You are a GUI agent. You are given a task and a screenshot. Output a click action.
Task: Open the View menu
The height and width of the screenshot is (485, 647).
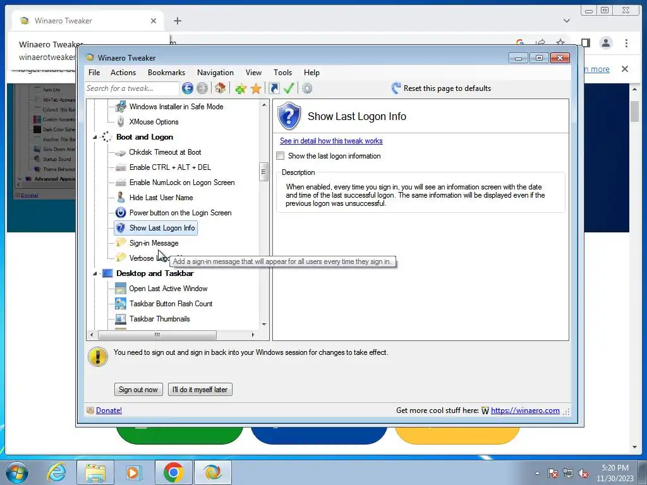point(253,73)
